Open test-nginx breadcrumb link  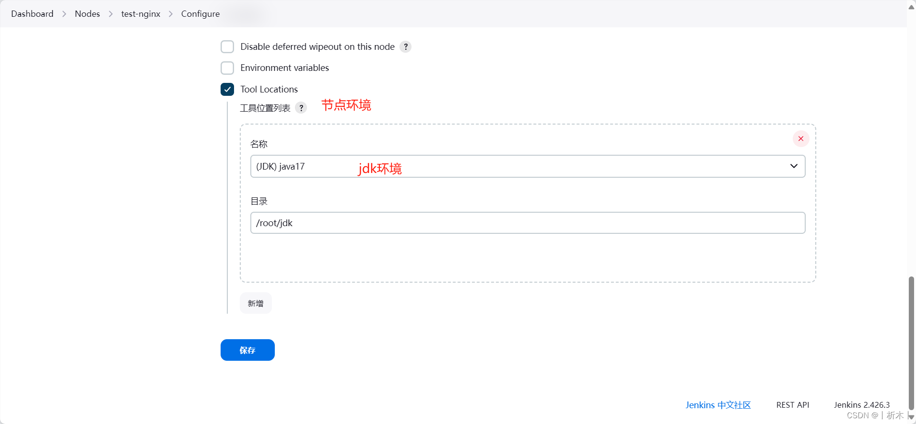[141, 14]
